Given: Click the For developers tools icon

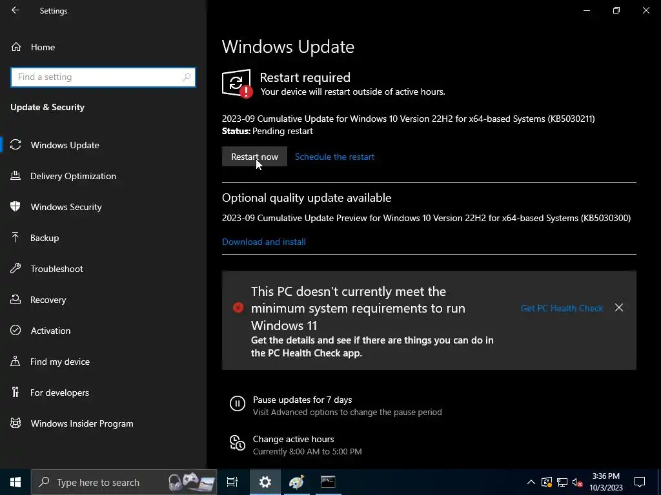Looking at the screenshot, I should pyautogui.click(x=15, y=392).
